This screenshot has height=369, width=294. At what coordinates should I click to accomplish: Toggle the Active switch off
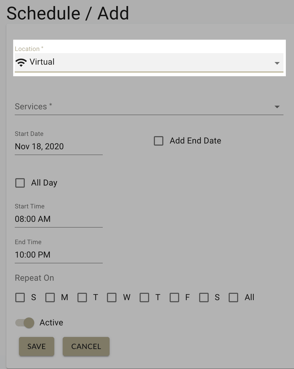coord(25,323)
